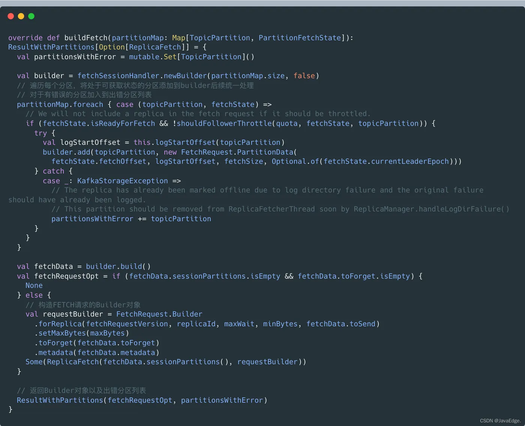Click handleLogDirFailure() in the comment

click(x=464, y=209)
